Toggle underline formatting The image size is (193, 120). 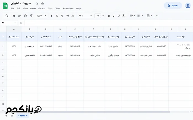coord(119,16)
